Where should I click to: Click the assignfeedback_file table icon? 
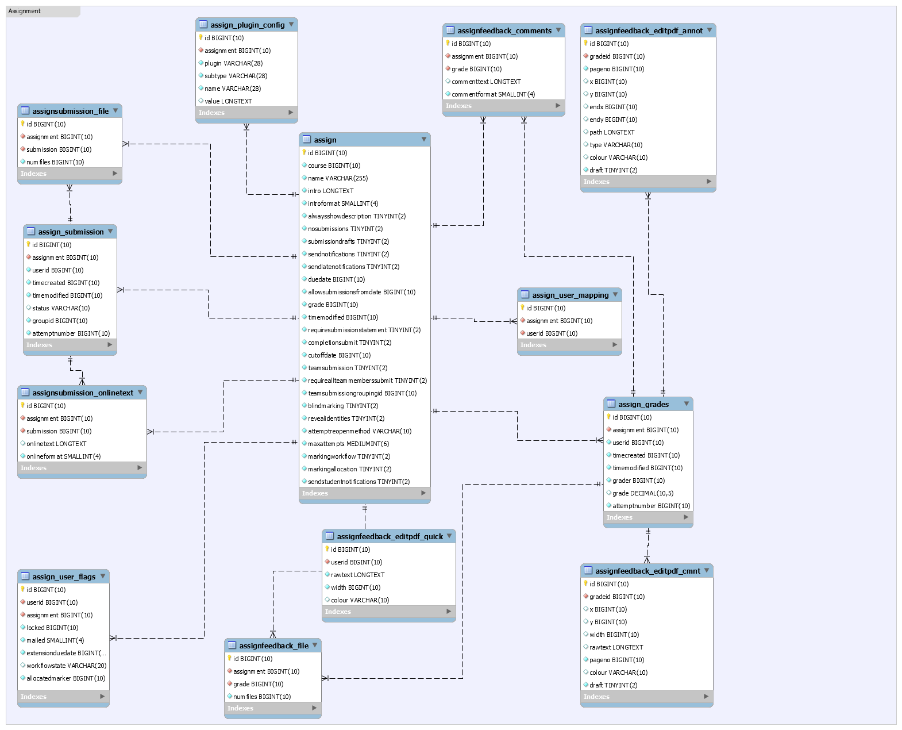(x=232, y=645)
